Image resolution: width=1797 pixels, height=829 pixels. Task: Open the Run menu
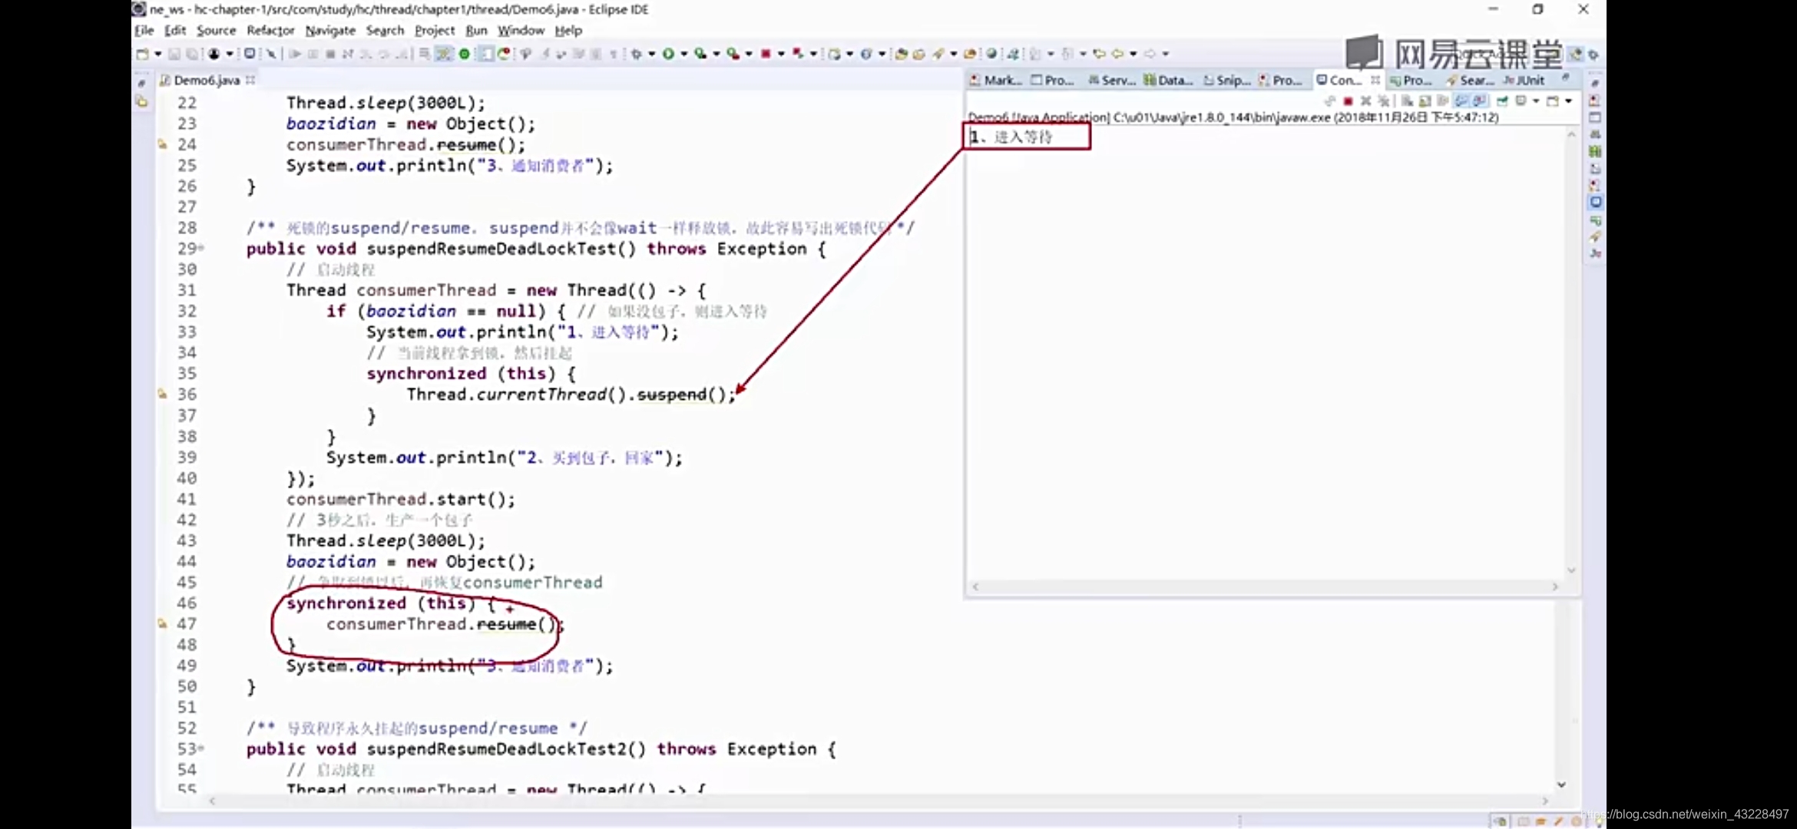(x=476, y=30)
